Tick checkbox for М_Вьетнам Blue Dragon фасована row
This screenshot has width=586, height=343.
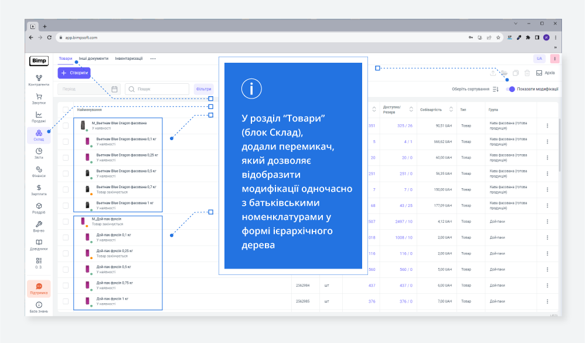point(66,125)
